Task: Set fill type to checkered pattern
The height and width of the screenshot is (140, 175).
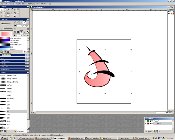Action: pyautogui.click(x=28, y=32)
